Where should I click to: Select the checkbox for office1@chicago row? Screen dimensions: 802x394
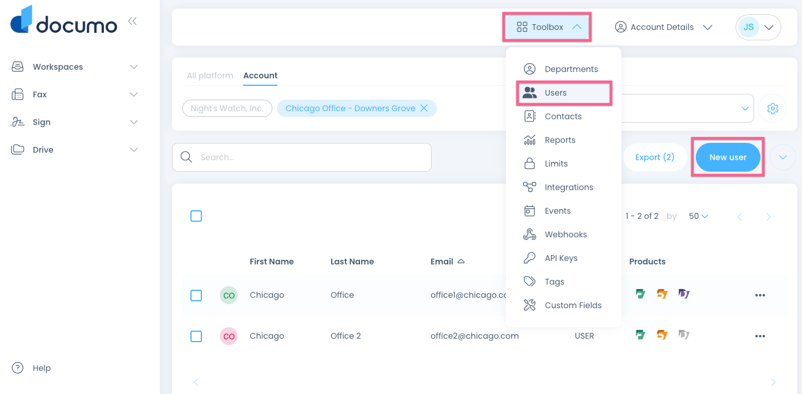(196, 295)
